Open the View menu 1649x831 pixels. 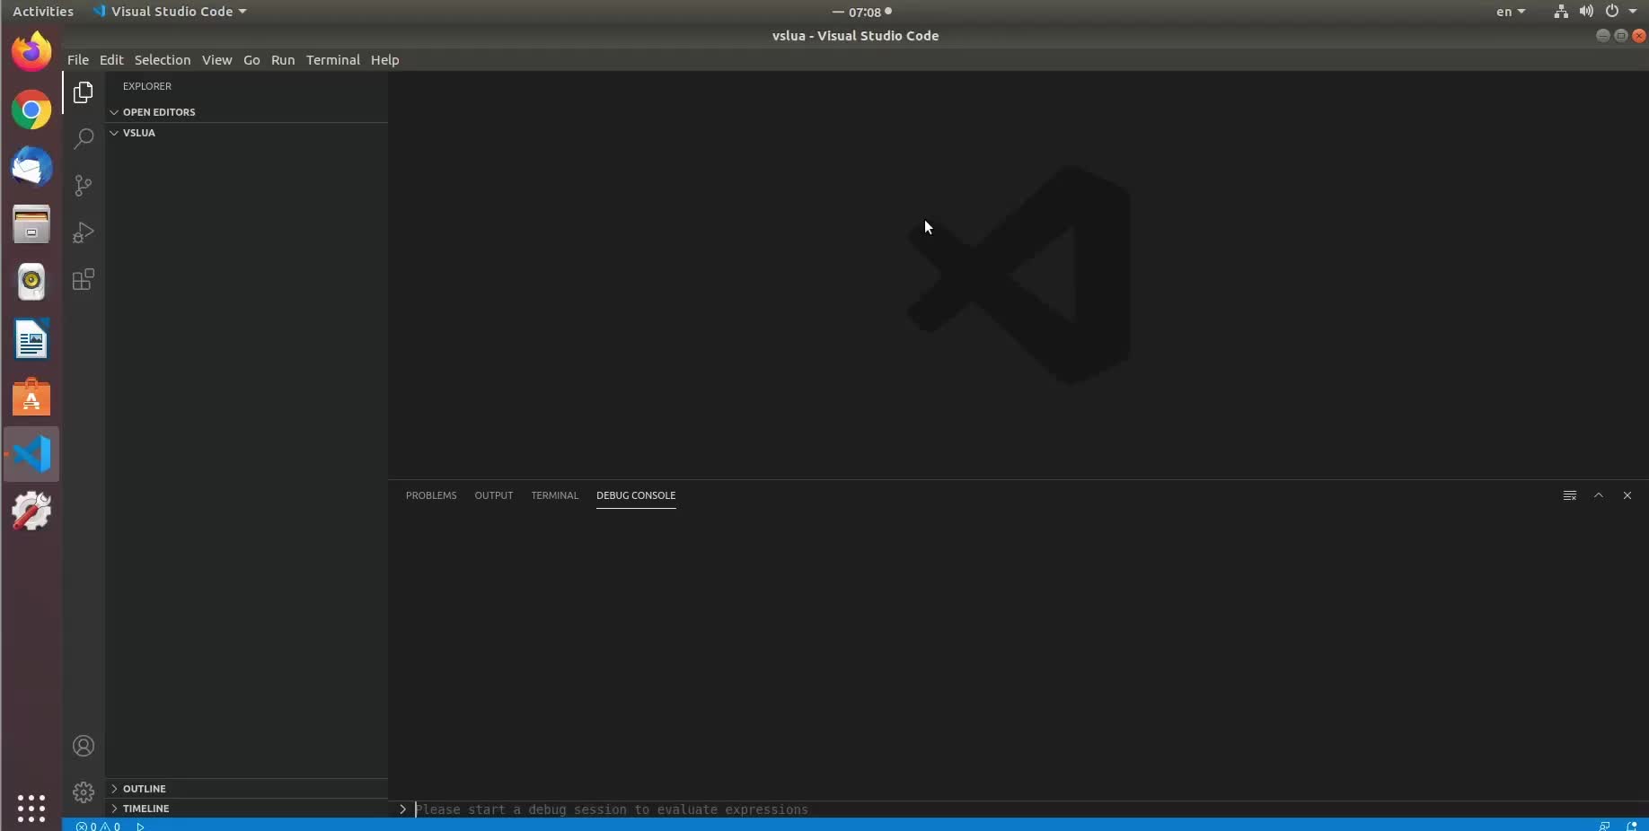216,60
